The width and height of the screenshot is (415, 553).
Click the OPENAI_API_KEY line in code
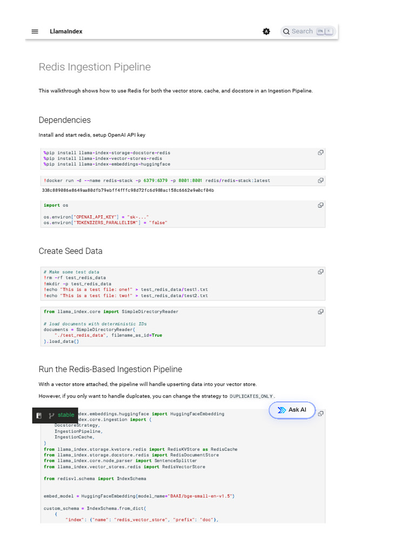click(x=96, y=217)
